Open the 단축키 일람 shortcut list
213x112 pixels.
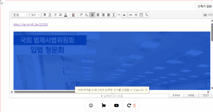(x=204, y=6)
